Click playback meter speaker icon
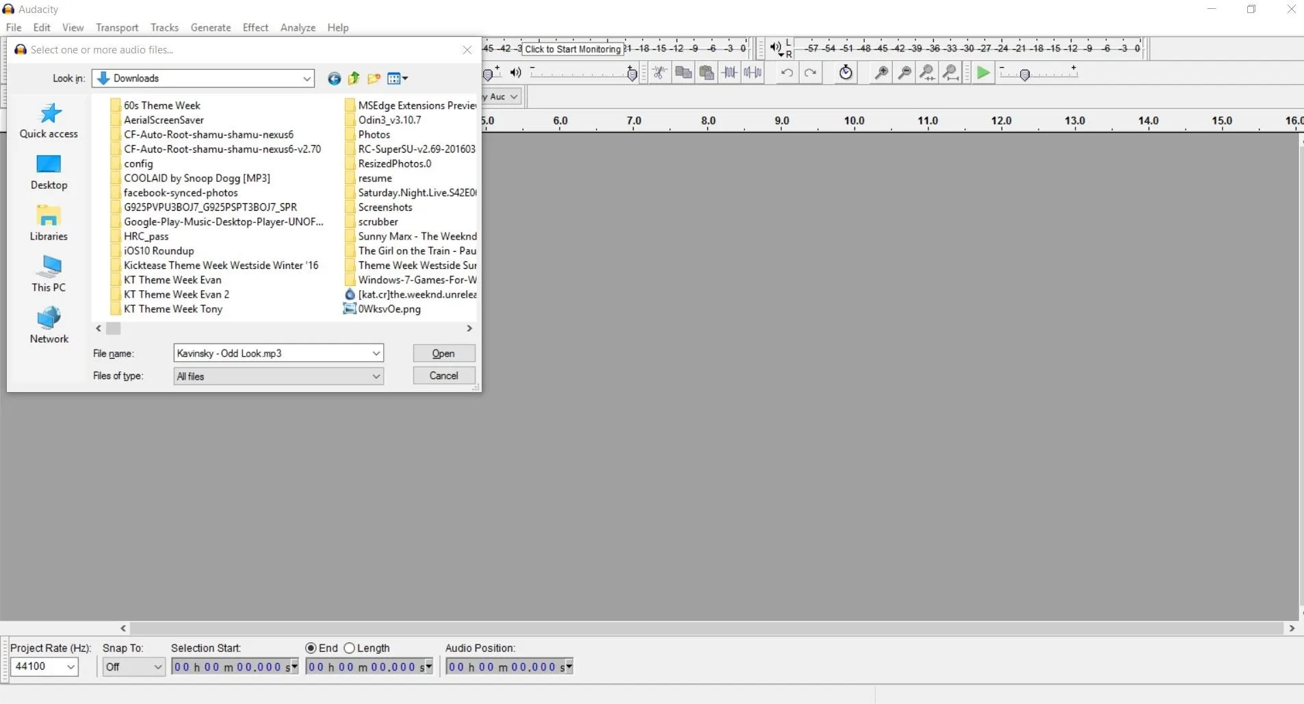Viewport: 1304px width, 704px height. 776,48
